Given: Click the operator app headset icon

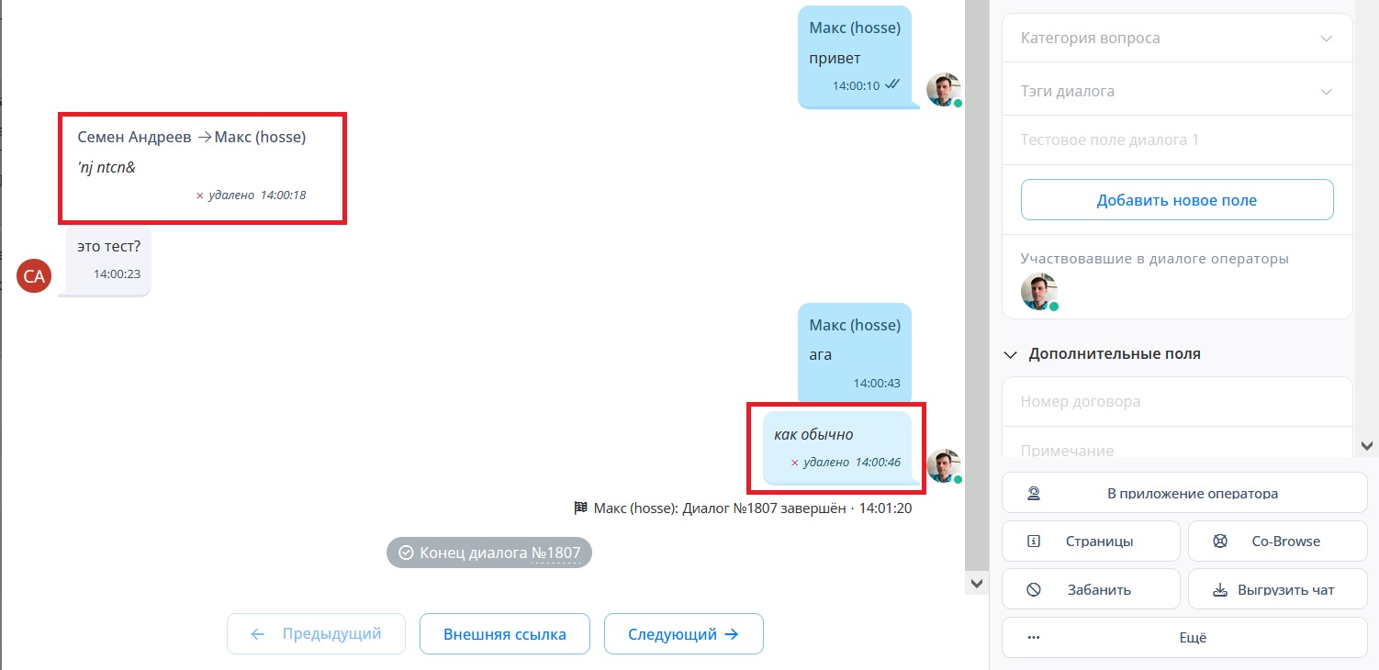Looking at the screenshot, I should [1034, 493].
